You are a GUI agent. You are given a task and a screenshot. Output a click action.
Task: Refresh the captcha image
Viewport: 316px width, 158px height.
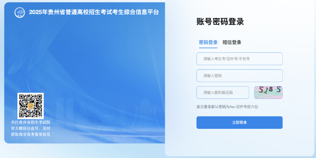pos(268,93)
